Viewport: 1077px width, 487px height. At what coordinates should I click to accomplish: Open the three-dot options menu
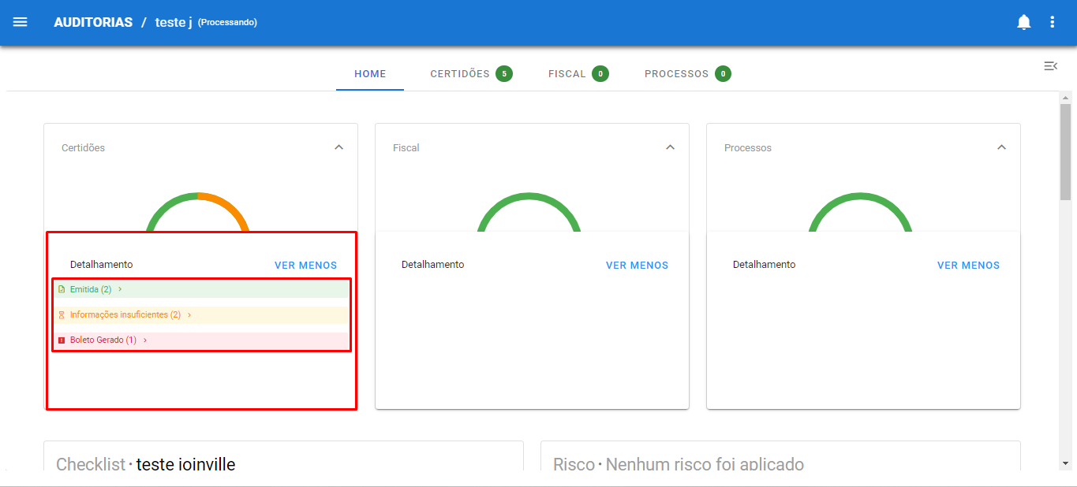(1052, 22)
